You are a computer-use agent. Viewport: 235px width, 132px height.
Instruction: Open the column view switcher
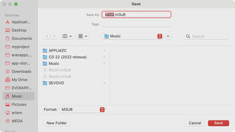[67, 36]
